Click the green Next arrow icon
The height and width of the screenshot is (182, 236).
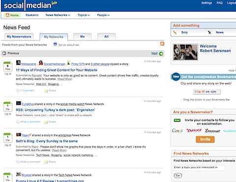point(161,54)
